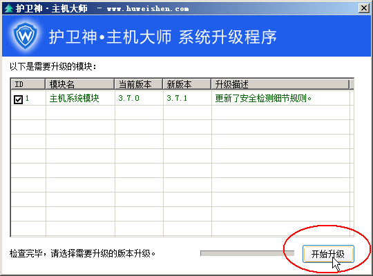Click the 当前版本 column header

click(x=139, y=84)
